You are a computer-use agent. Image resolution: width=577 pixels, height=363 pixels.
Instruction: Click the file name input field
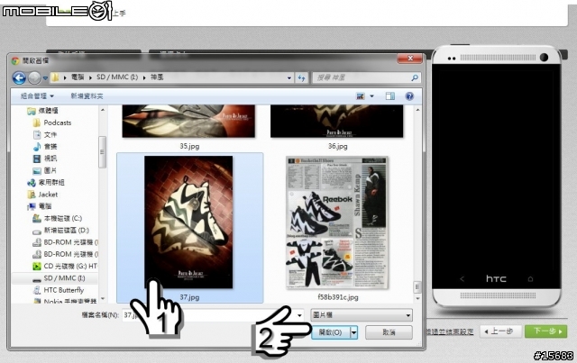(213, 315)
